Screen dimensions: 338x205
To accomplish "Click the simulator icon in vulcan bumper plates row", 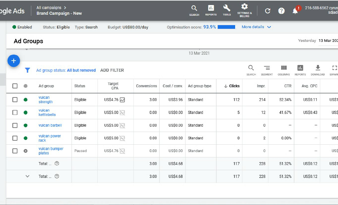I will point(122,151).
